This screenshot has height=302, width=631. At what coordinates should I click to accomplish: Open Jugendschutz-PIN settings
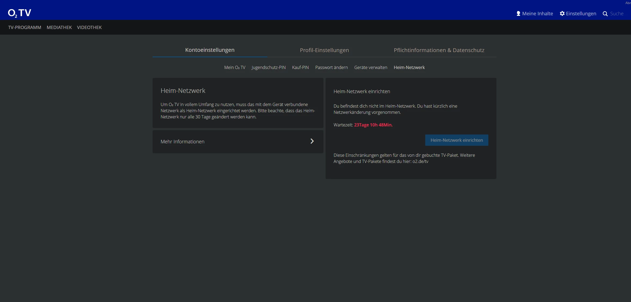coord(268,67)
